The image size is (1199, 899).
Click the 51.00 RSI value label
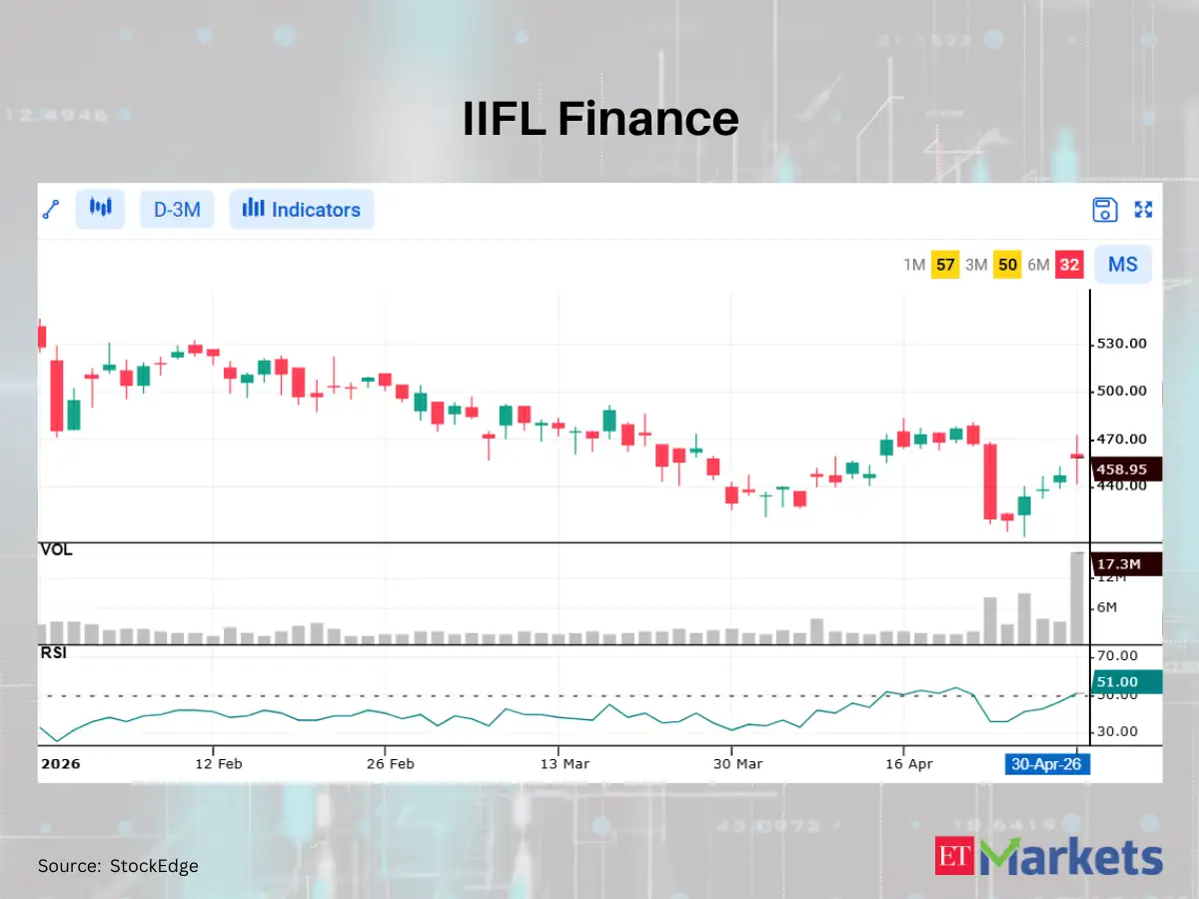[x=1125, y=681]
